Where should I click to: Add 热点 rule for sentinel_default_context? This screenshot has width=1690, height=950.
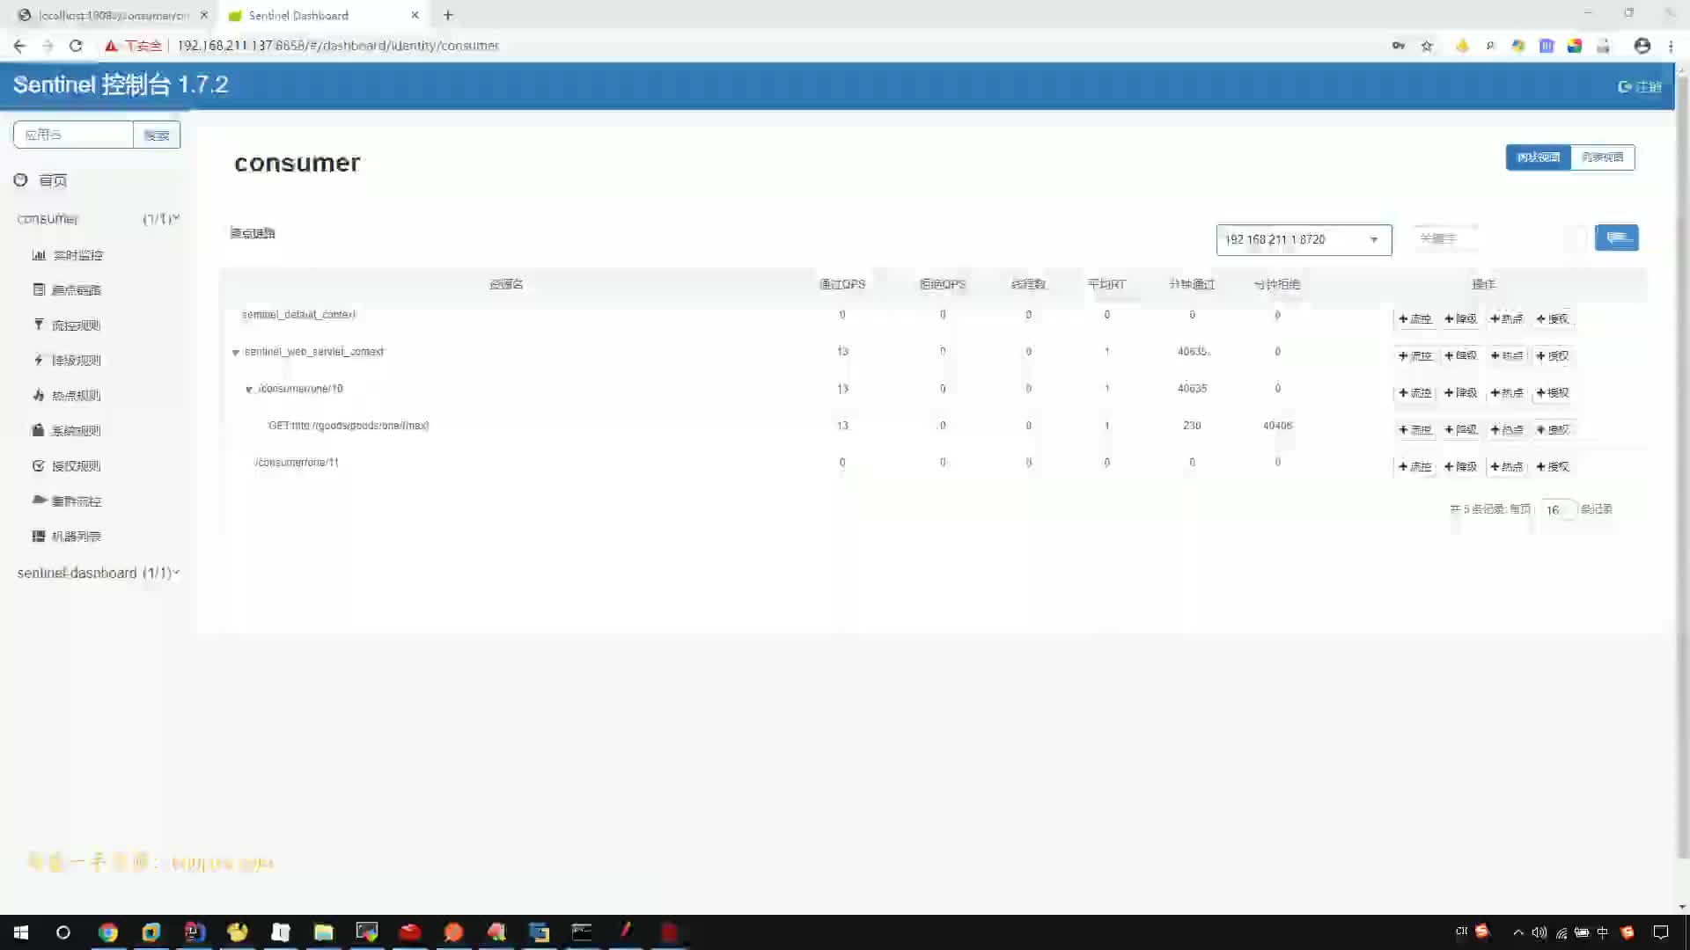pos(1507,319)
